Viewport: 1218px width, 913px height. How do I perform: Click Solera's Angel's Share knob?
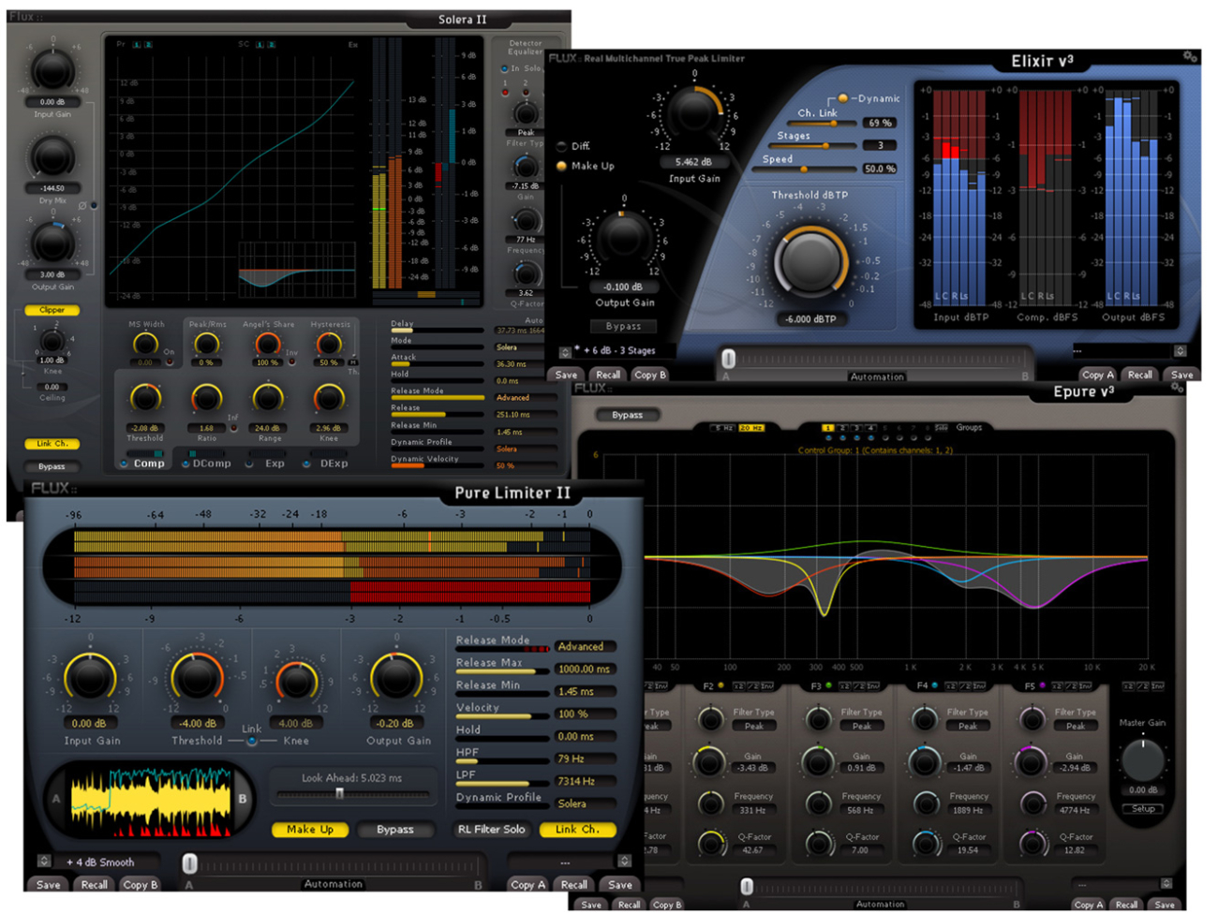tap(268, 345)
